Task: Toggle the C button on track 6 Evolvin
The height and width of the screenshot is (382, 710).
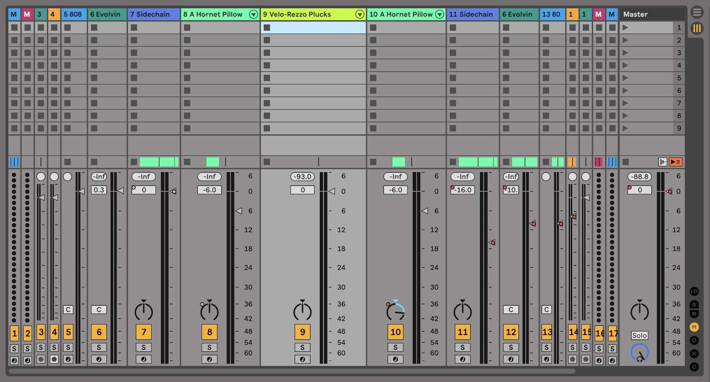Action: coord(99,309)
